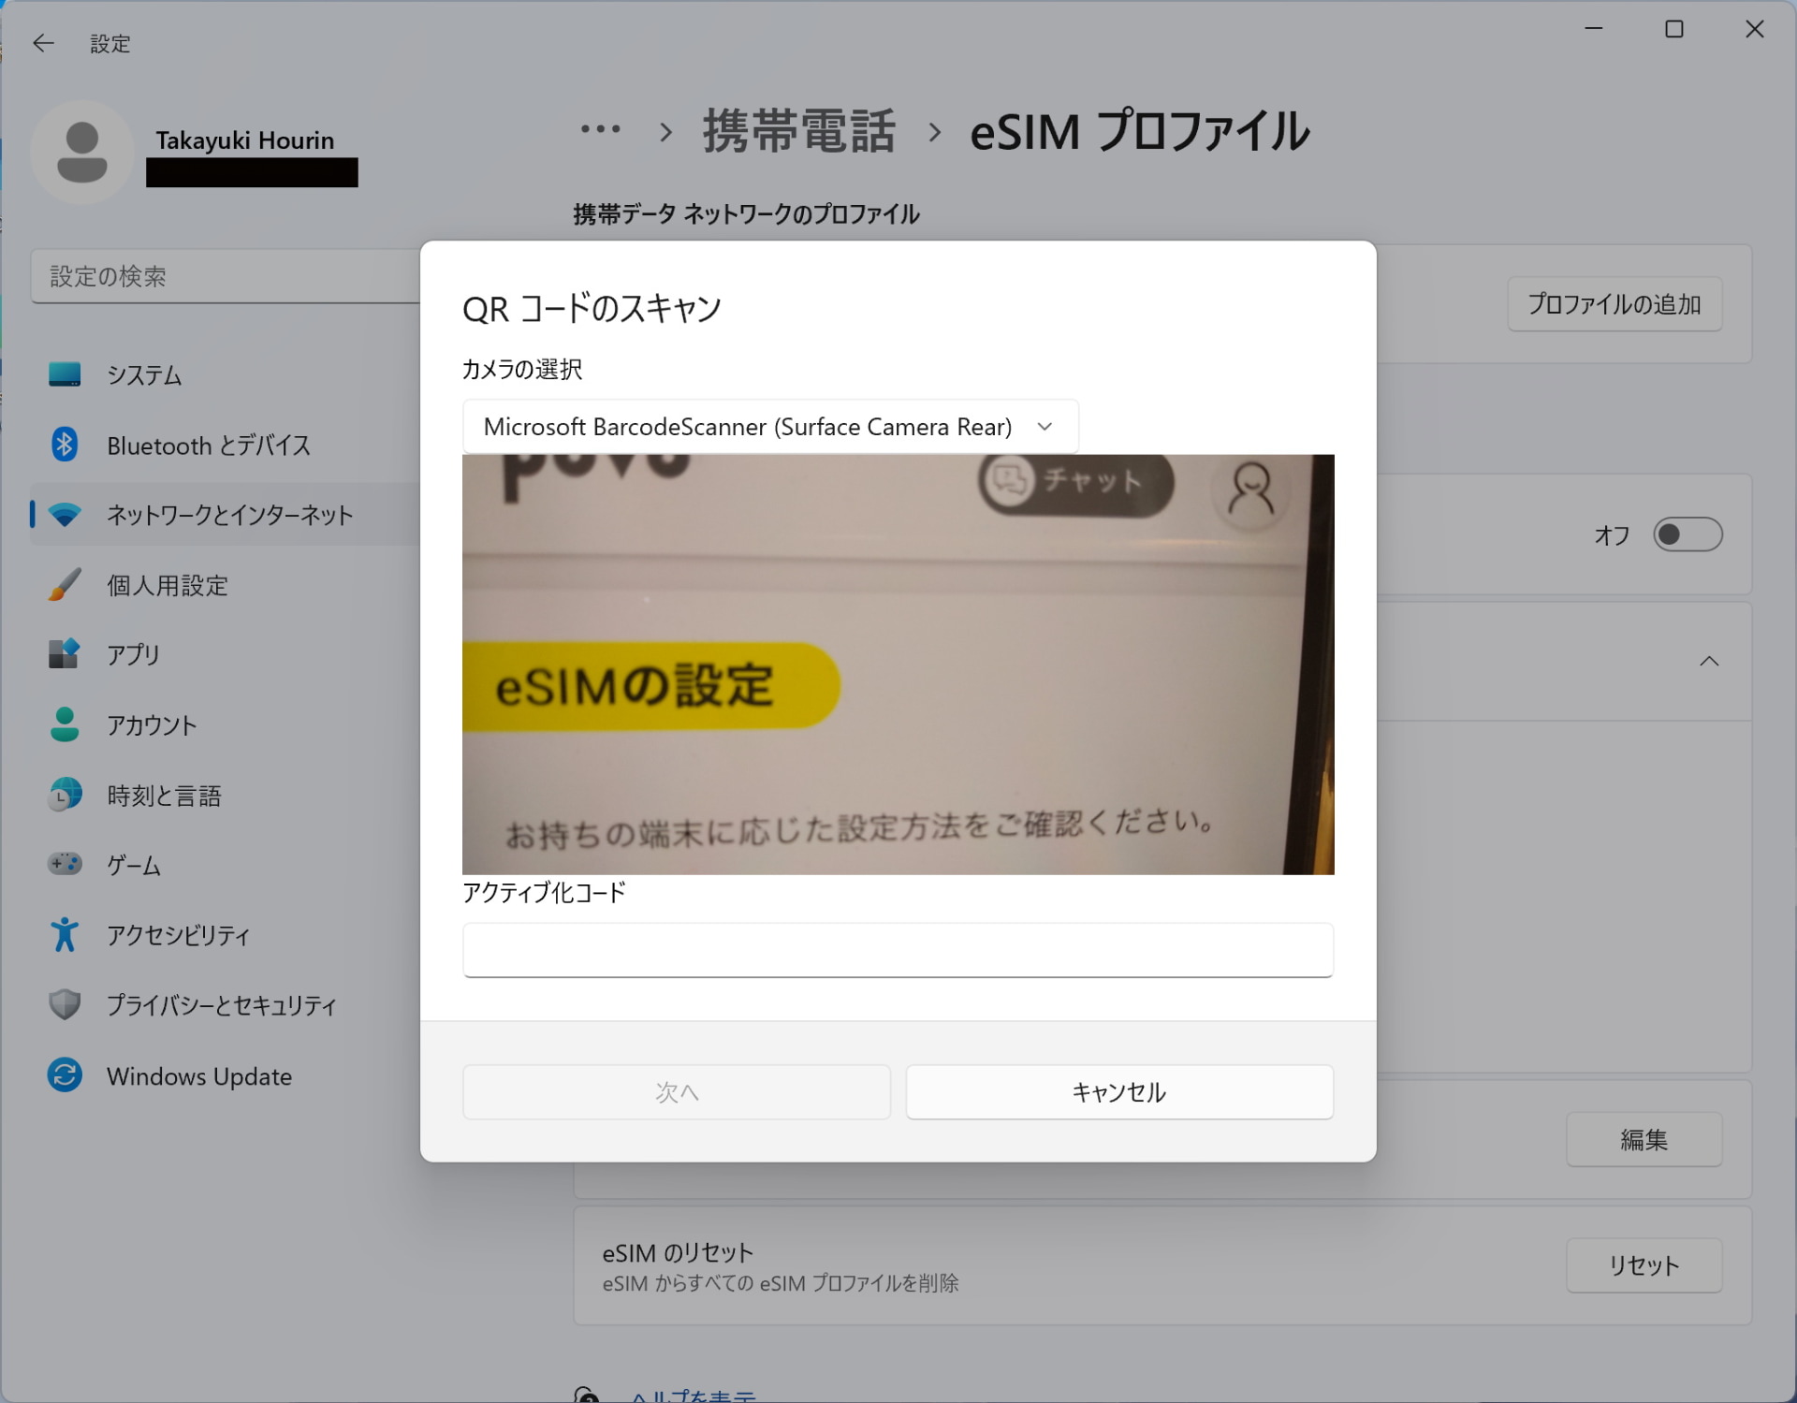Select アカウント in the sidebar
Screen dimensions: 1797x1403
152,724
